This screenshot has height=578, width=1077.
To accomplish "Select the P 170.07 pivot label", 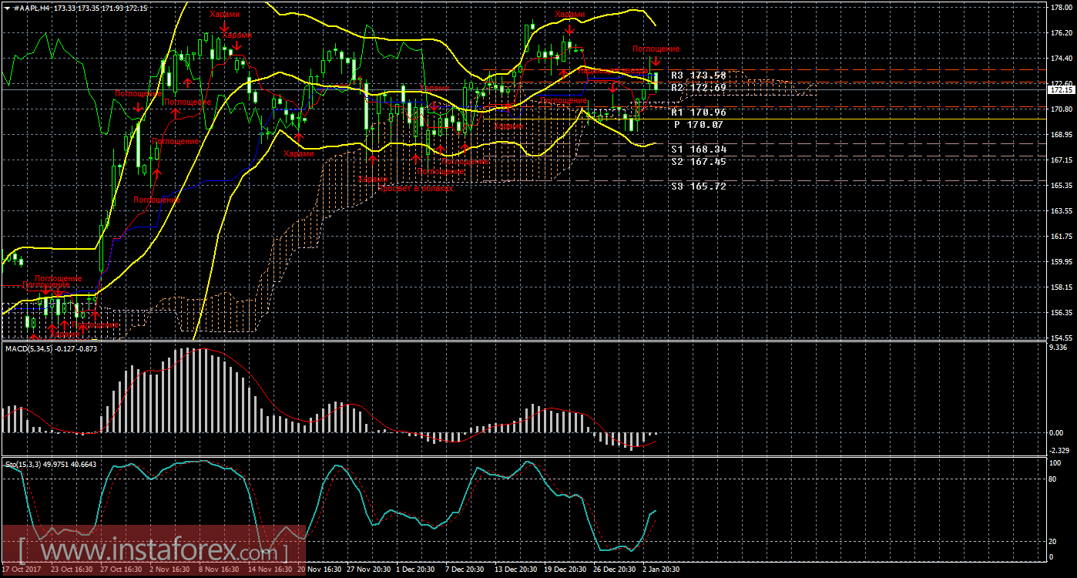I will tap(698, 124).
